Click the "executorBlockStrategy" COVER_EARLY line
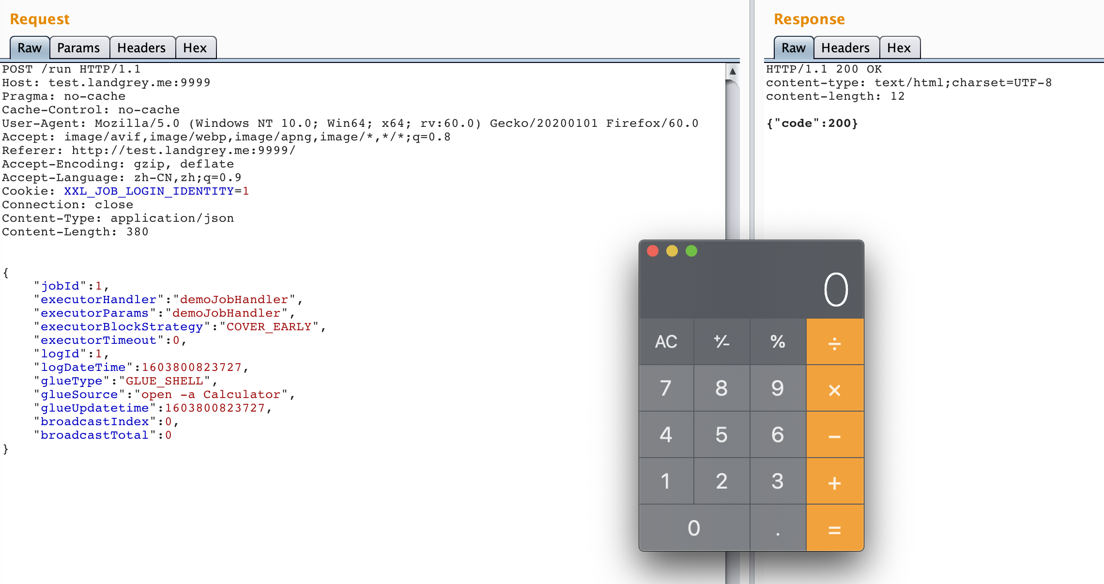 (180, 327)
